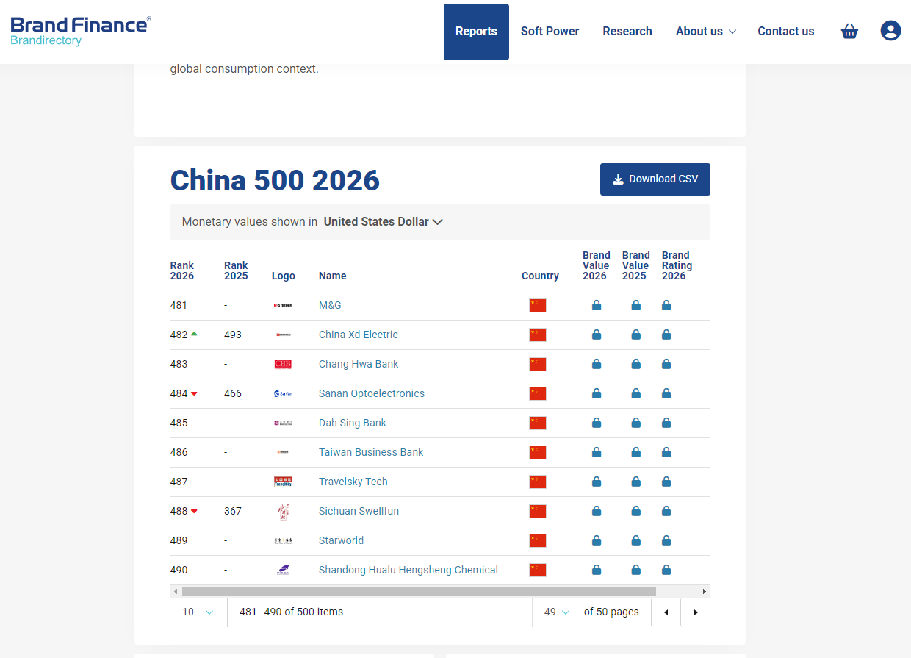911x658 pixels.
Task: Sort by the Brand Rating 2026 column header
Action: [x=677, y=265]
